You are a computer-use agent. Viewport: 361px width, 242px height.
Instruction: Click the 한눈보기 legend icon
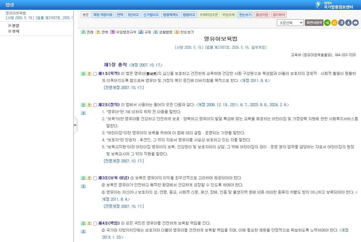(177, 32)
